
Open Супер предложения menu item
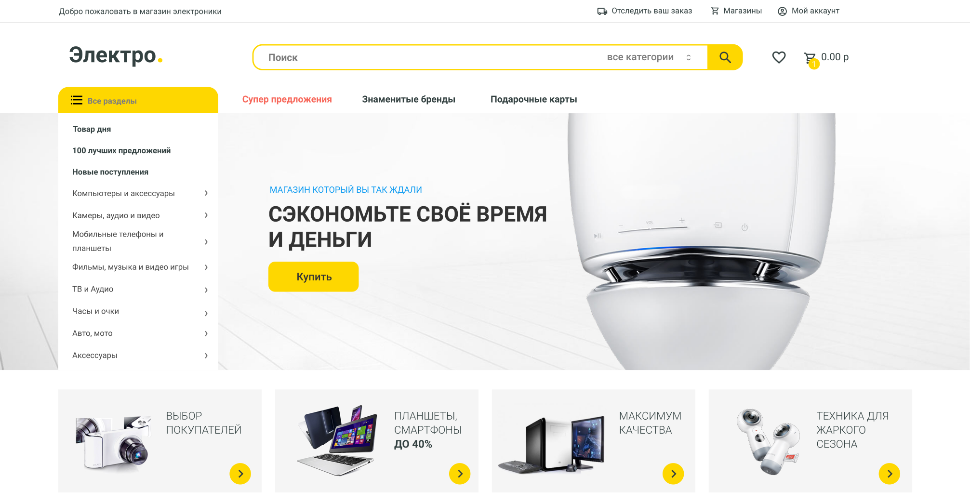pos(287,99)
